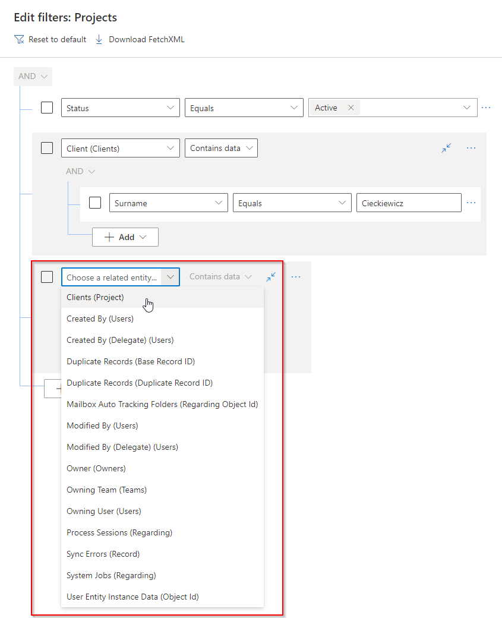Open the Status Equals operator dropdown
The image size is (502, 618).
(x=244, y=108)
